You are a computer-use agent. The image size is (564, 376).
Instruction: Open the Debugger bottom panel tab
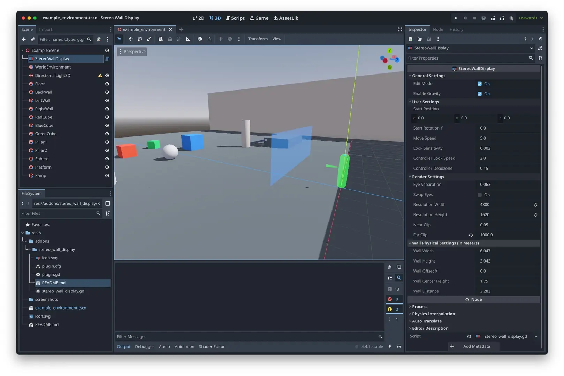tap(144, 347)
